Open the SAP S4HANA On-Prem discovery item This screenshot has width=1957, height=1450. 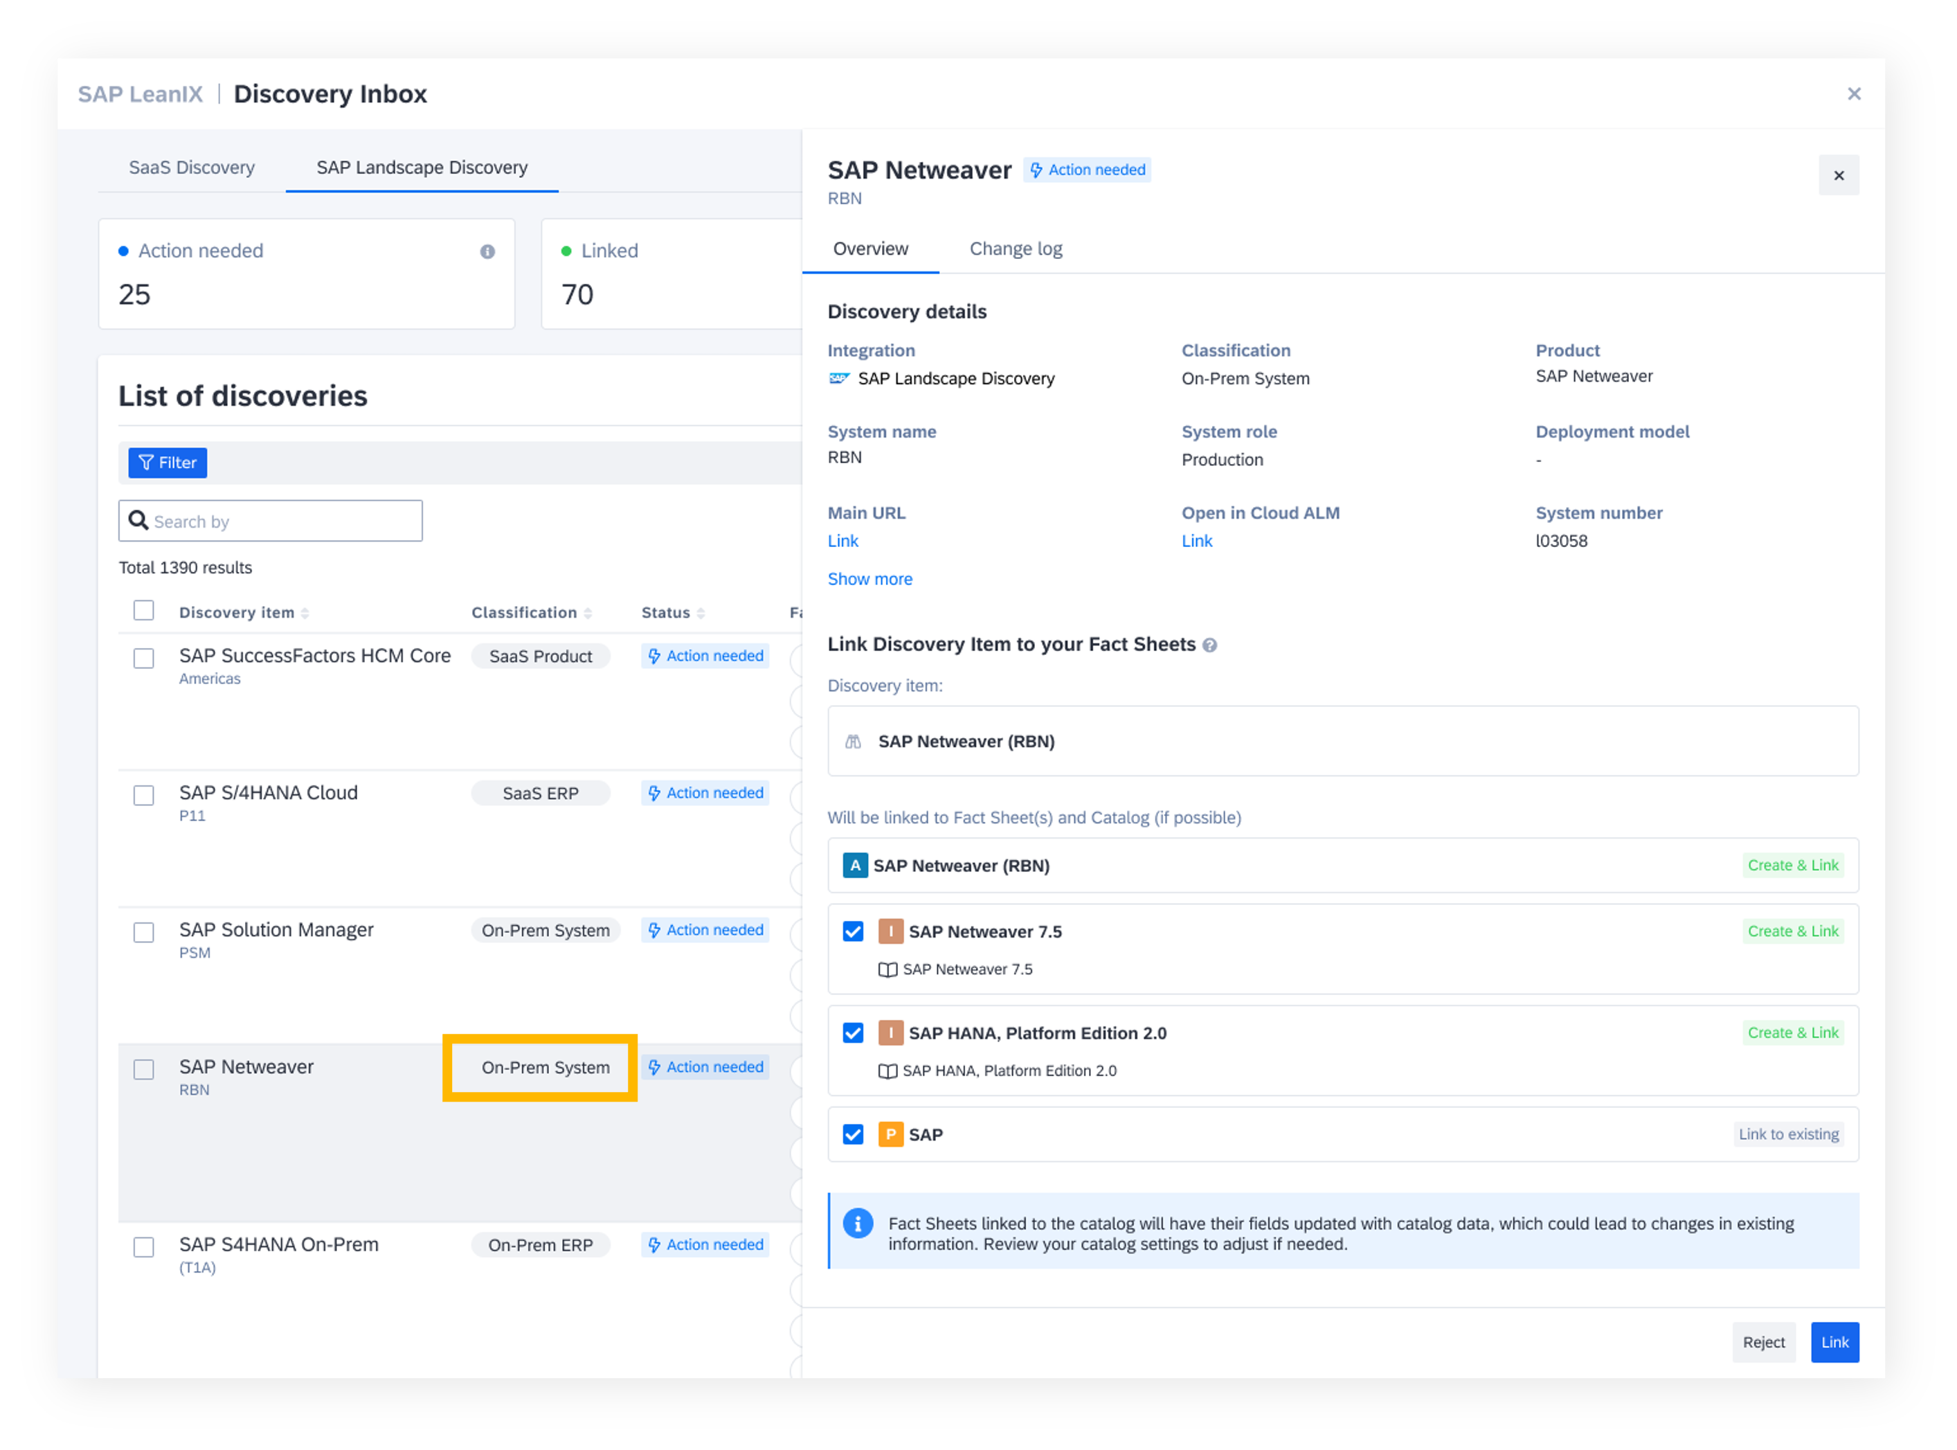pyautogui.click(x=278, y=1246)
